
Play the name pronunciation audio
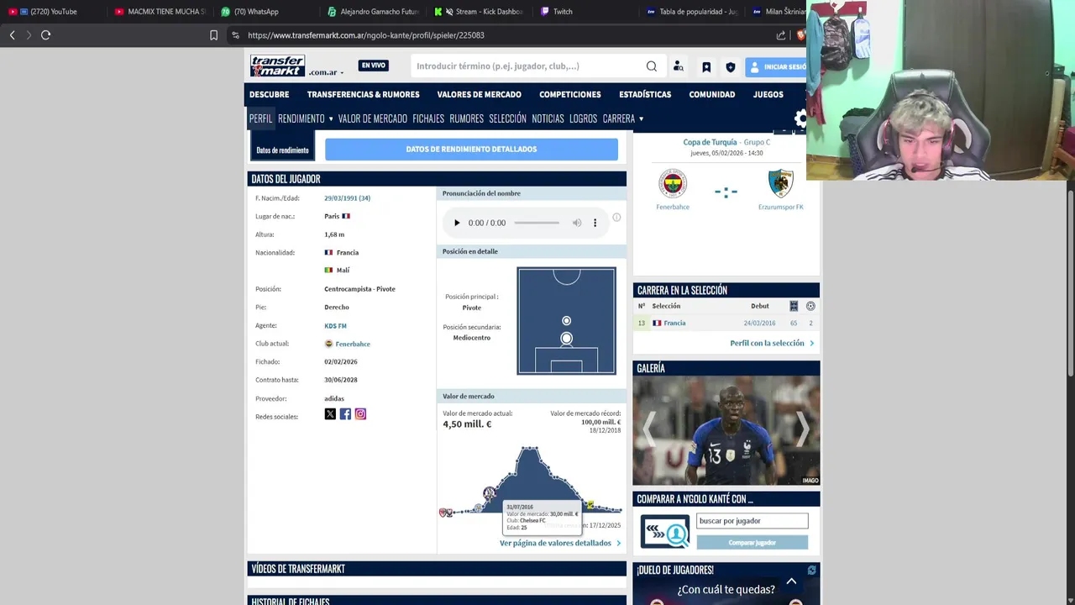457,223
